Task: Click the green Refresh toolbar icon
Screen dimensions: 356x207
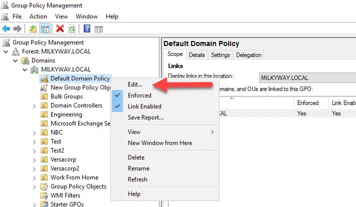Action: (x=72, y=29)
